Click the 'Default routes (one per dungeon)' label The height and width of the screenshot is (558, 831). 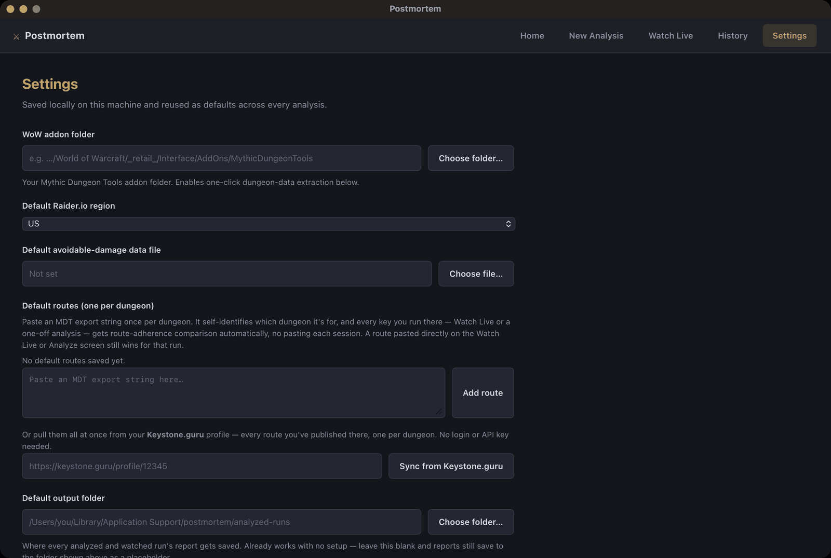(x=88, y=306)
